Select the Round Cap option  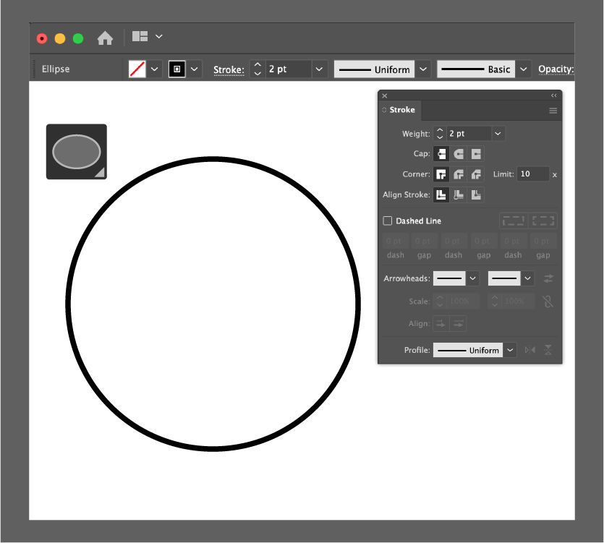point(459,154)
